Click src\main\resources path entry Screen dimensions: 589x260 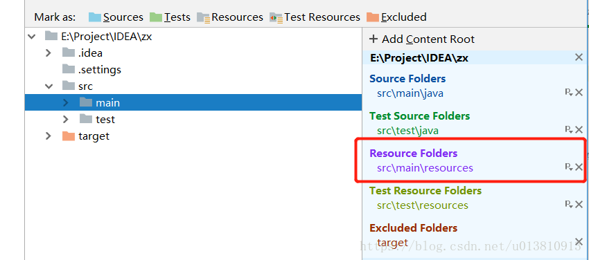(x=425, y=168)
